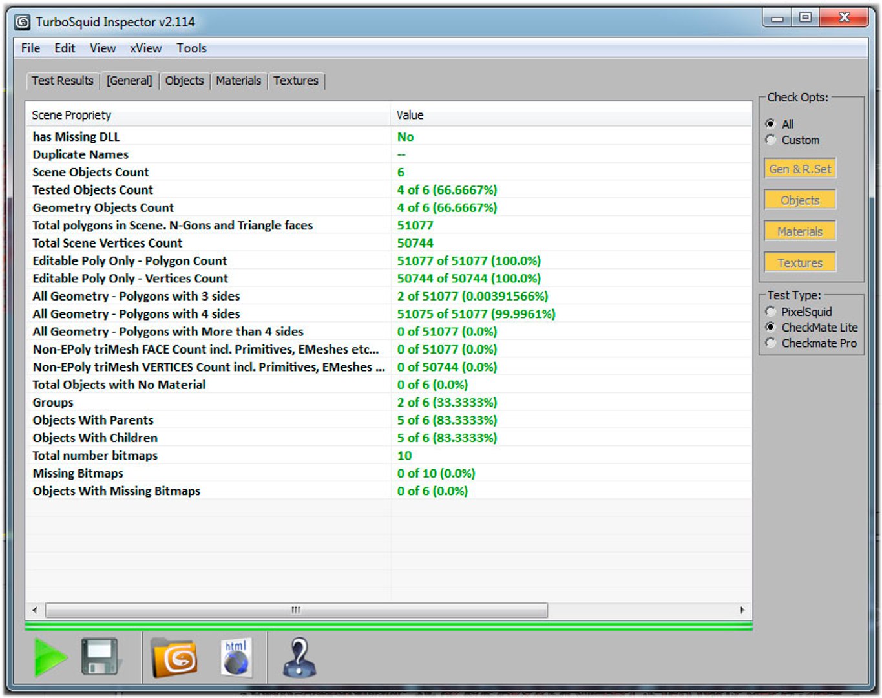Select 'Non-EPoly triMesh FACE Count' row

pos(389,349)
